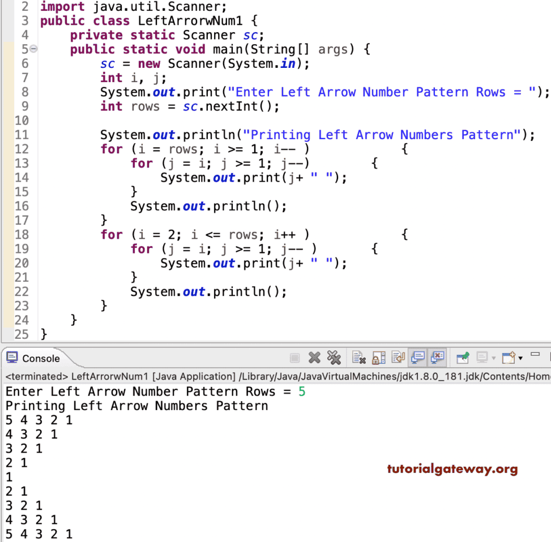551x542 pixels.
Task: Remove all terminated launches
Action: pos(334,357)
